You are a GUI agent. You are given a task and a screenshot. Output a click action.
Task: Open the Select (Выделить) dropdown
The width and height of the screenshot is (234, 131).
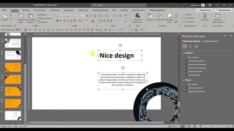(x=189, y=22)
